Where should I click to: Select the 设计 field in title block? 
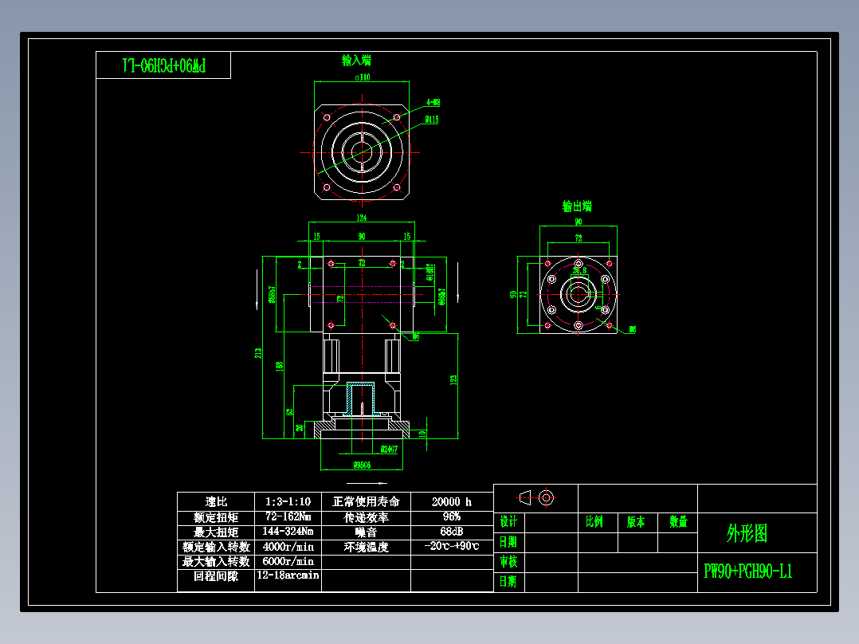(508, 522)
